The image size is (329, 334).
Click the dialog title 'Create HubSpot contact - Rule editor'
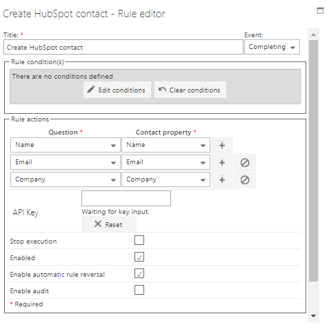click(84, 14)
